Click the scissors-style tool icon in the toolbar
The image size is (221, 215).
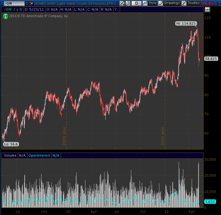pyautogui.click(x=122, y=3)
